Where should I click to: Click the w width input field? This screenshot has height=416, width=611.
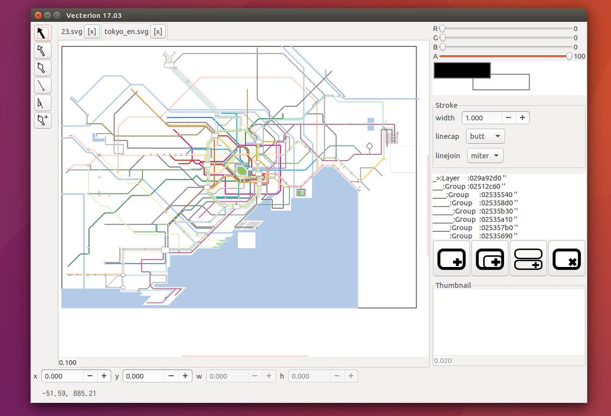[x=227, y=376]
